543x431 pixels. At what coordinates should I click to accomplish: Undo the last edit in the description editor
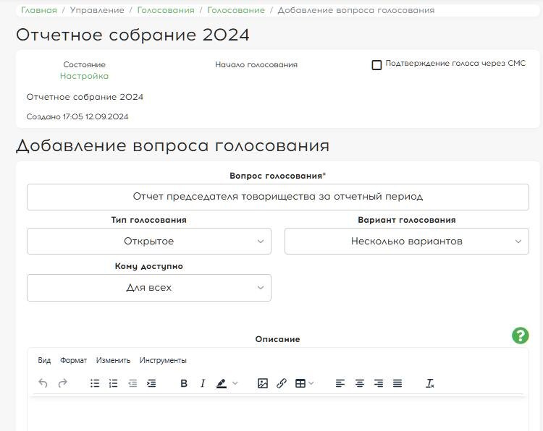pyautogui.click(x=43, y=383)
